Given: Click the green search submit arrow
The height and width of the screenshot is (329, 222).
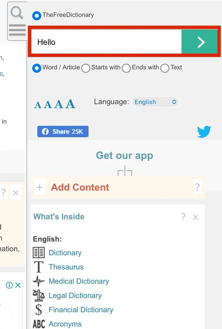Looking at the screenshot, I should (199, 42).
